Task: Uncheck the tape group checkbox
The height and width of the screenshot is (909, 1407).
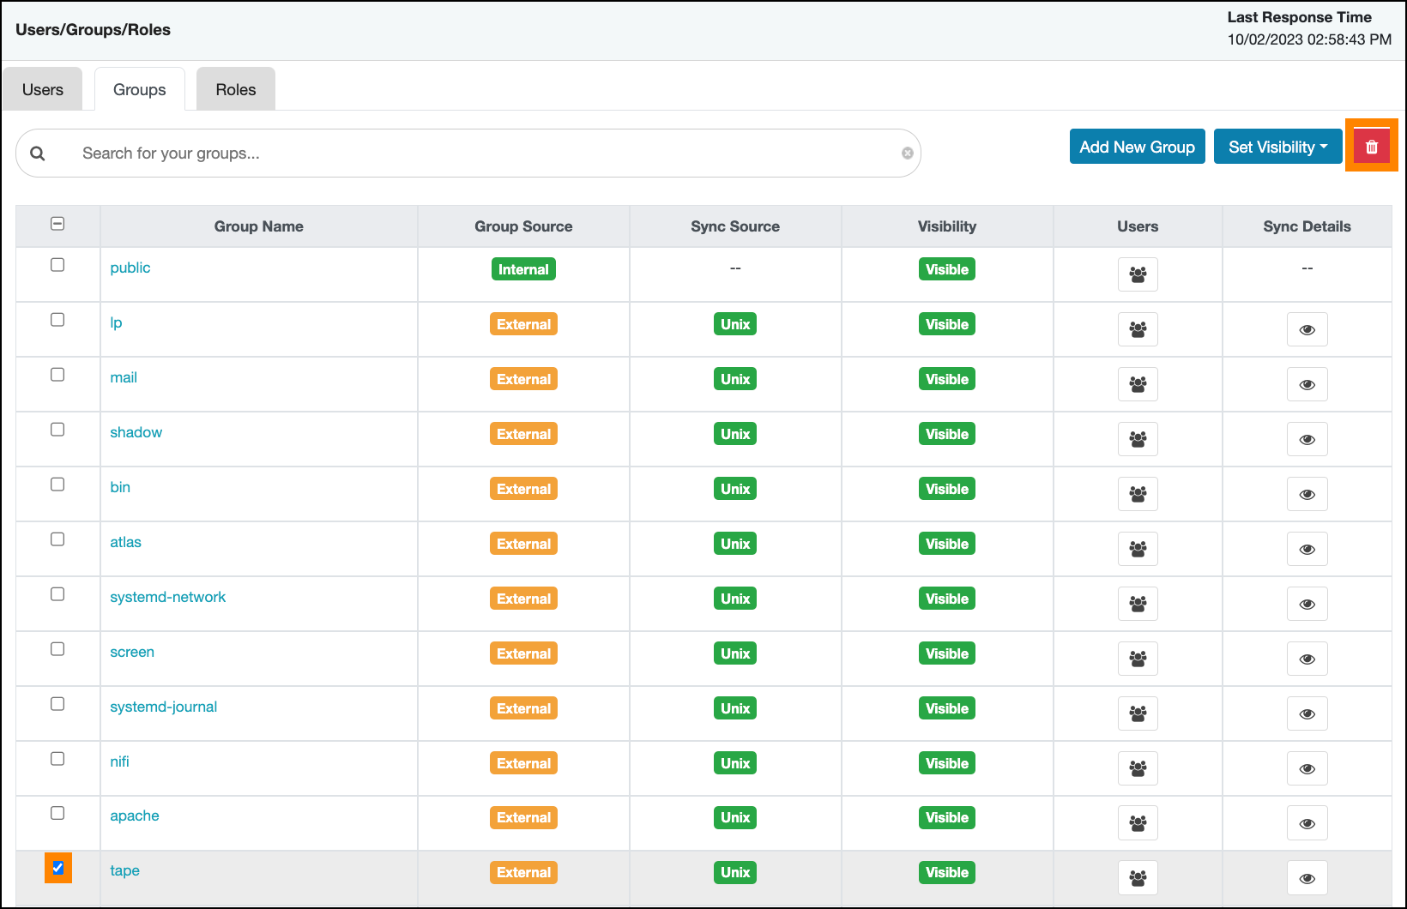Action: (57, 868)
